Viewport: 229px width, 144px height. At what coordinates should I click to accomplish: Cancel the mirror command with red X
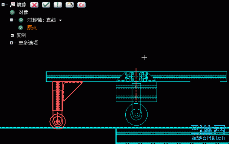pos(34,5)
